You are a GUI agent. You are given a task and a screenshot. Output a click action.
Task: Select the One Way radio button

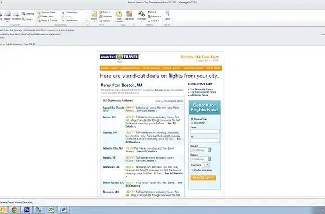point(192,123)
